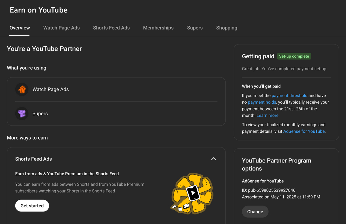Go to the Memberships tab

(158, 28)
